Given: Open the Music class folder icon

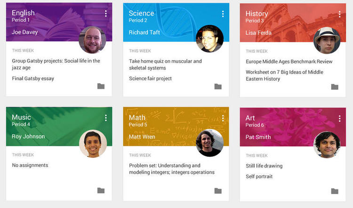Looking at the screenshot, I should [x=101, y=190].
